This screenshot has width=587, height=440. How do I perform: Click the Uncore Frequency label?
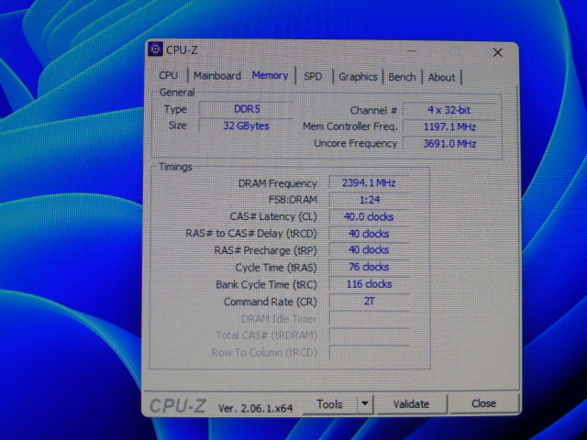tap(355, 144)
